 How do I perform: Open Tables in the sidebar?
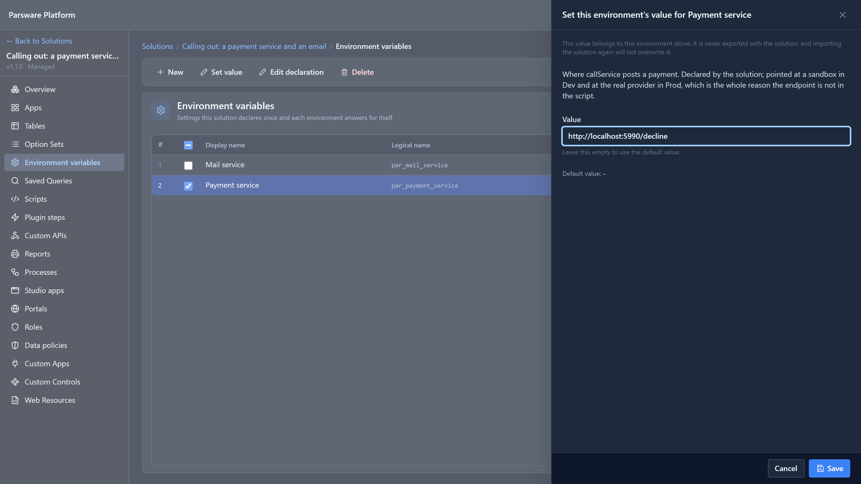[64, 126]
